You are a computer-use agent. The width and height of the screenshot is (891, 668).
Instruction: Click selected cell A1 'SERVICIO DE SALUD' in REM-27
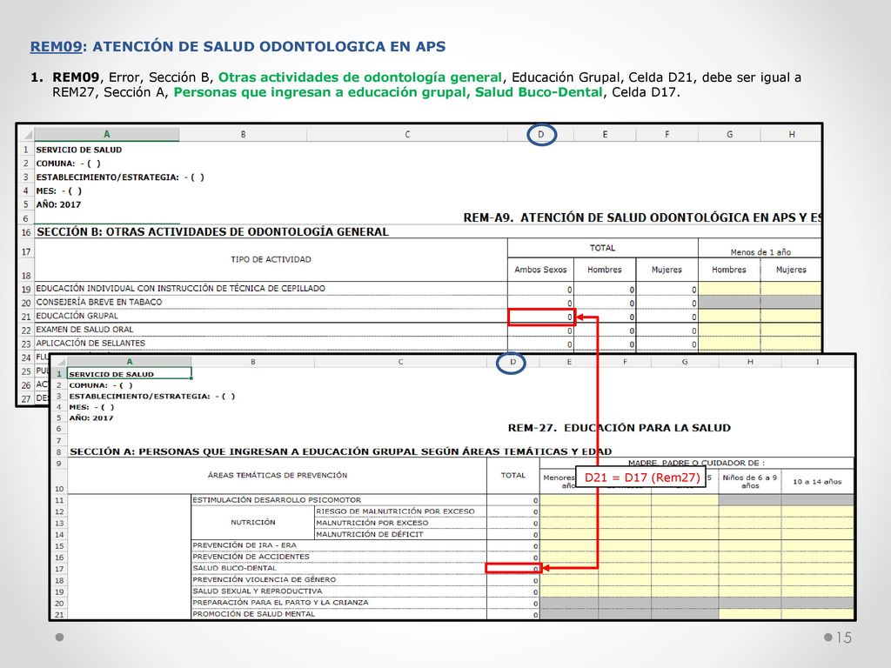point(130,374)
